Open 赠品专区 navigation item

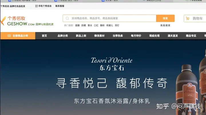click(191, 36)
